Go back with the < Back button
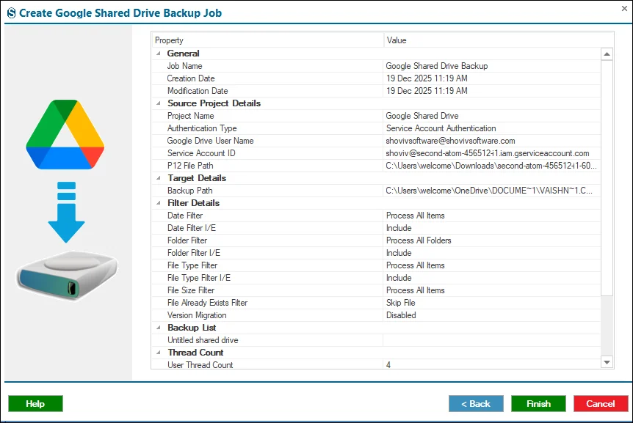This screenshot has width=633, height=423. 476,404
